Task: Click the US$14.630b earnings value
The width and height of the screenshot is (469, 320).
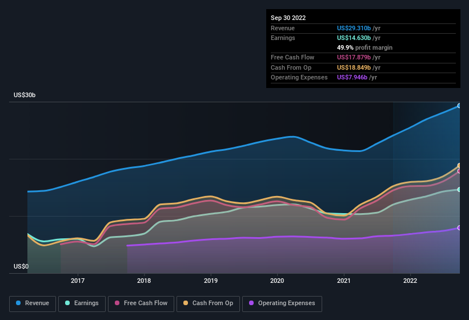Action: tap(354, 38)
